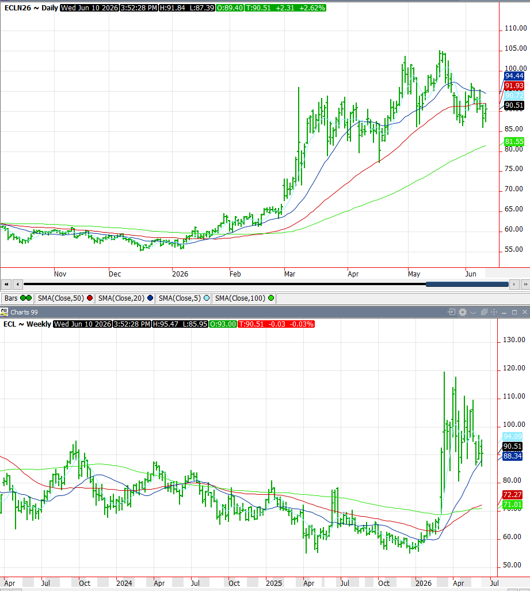Screen dimensions: 530x591
Task: Click the SMA(Close,5) study button
Action: coord(184,298)
